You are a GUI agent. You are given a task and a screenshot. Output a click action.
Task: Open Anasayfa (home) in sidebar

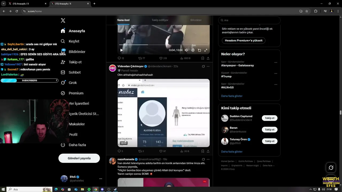(73, 31)
